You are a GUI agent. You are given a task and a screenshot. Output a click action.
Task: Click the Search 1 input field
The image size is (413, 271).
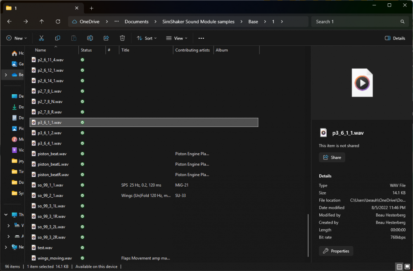[x=355, y=21]
